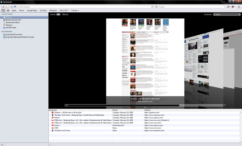Select 'The New York Times' row with News parent

(144, 130)
